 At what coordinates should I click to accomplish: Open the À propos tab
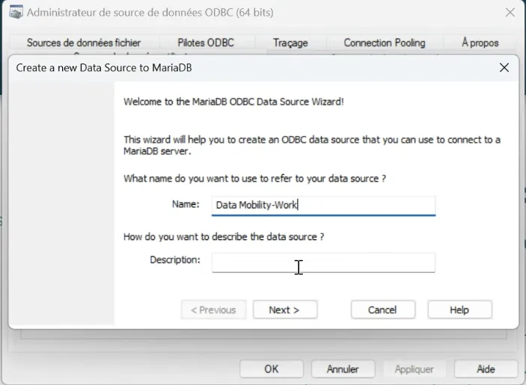click(480, 43)
